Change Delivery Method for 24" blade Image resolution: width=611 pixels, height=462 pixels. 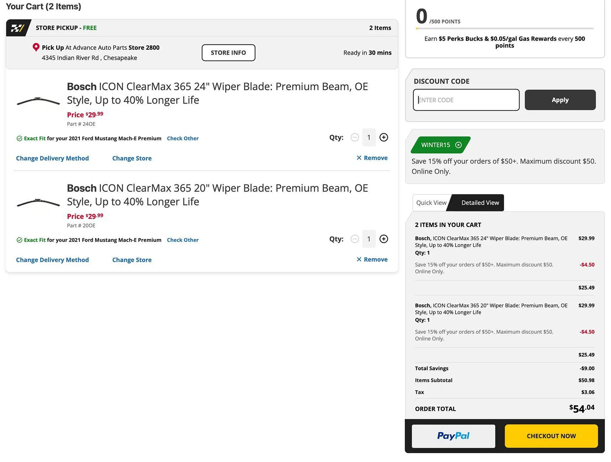(x=52, y=158)
